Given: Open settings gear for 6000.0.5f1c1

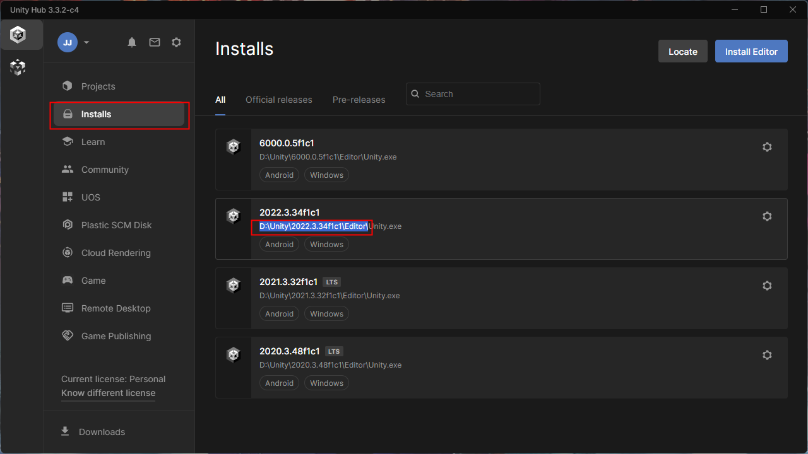Looking at the screenshot, I should click(x=767, y=147).
